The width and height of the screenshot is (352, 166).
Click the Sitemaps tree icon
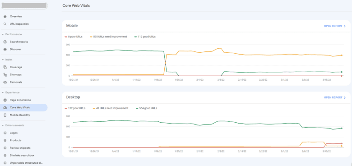[5, 75]
